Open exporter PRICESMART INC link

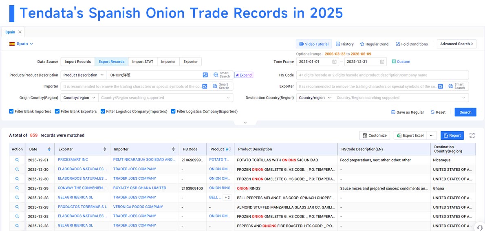click(x=73, y=160)
